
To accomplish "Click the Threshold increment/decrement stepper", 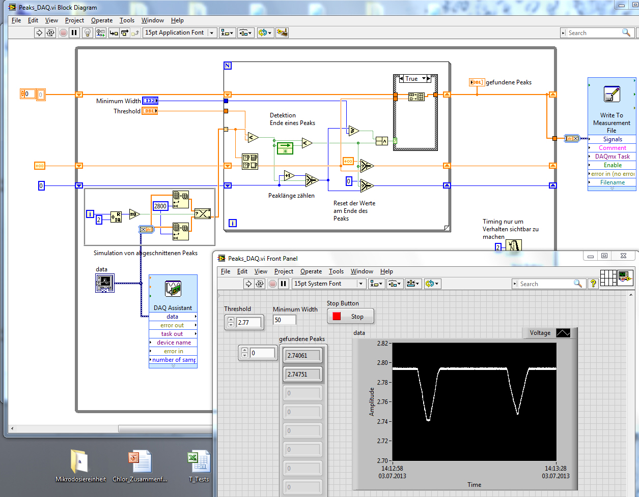I will tap(231, 322).
